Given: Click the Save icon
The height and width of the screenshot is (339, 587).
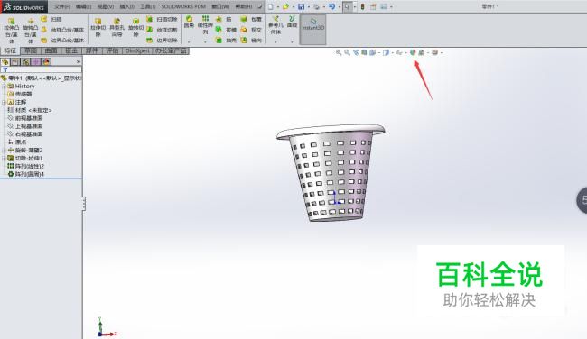Looking at the screenshot, I should 301,6.
